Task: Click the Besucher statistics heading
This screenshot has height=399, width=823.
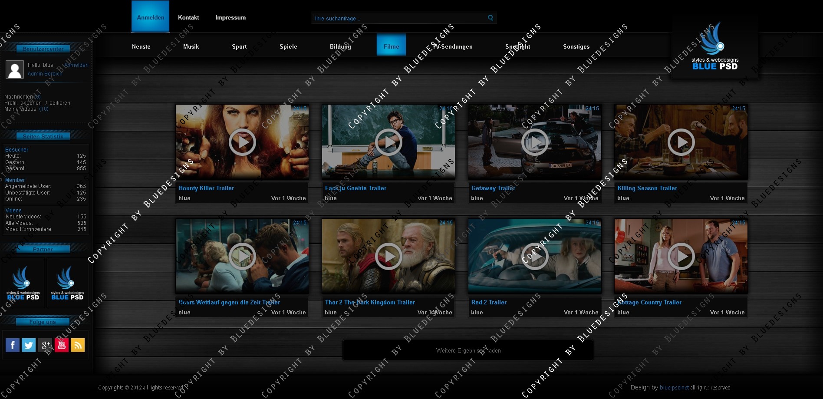Action: click(x=16, y=150)
